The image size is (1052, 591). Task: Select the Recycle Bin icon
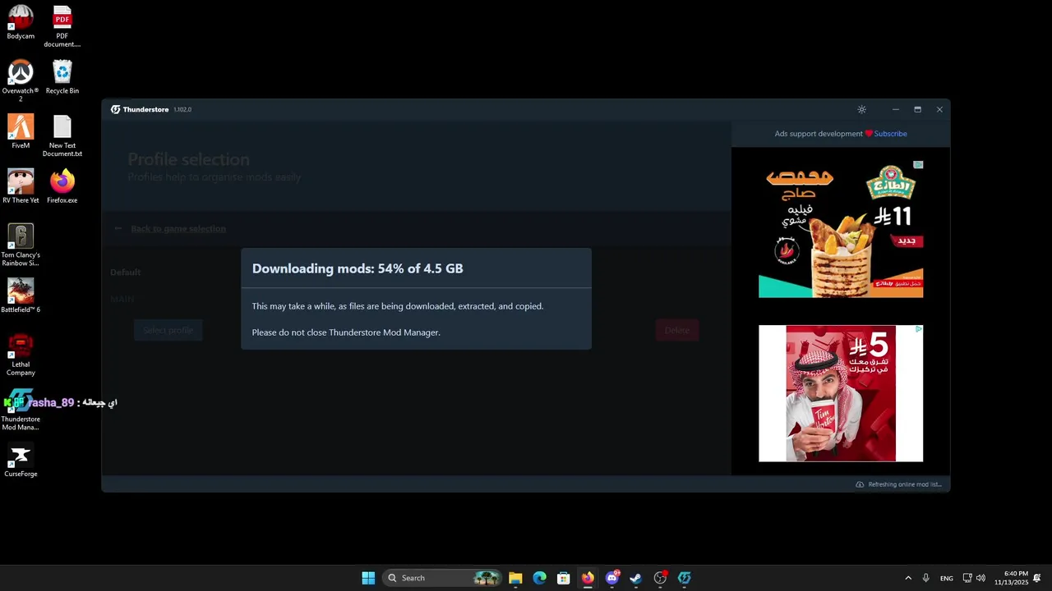[x=62, y=77]
